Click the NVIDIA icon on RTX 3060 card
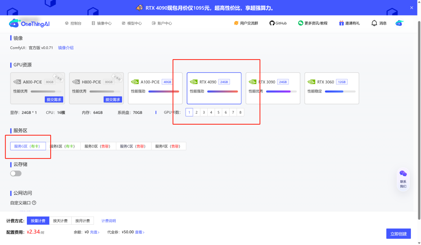421x245 pixels. point(311,82)
